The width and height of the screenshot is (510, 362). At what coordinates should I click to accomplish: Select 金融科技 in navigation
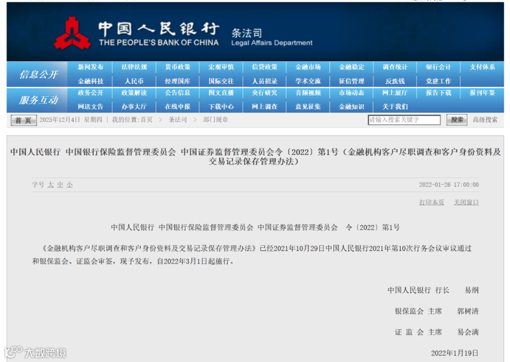click(90, 81)
